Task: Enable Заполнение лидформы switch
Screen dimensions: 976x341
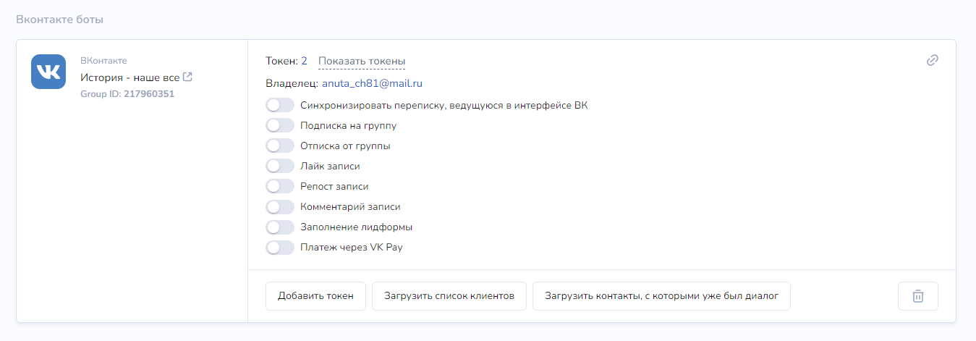Action: pyautogui.click(x=280, y=227)
